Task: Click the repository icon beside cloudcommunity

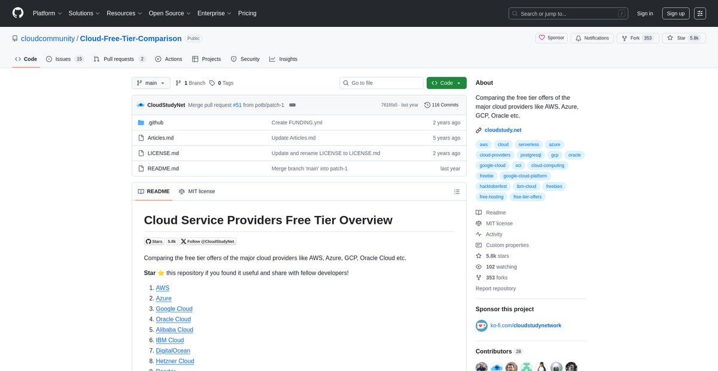Action: [x=15, y=38]
